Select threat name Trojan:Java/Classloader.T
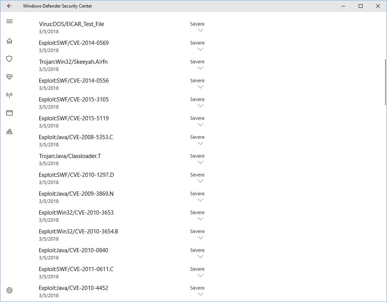The image size is (387, 302). pos(70,156)
